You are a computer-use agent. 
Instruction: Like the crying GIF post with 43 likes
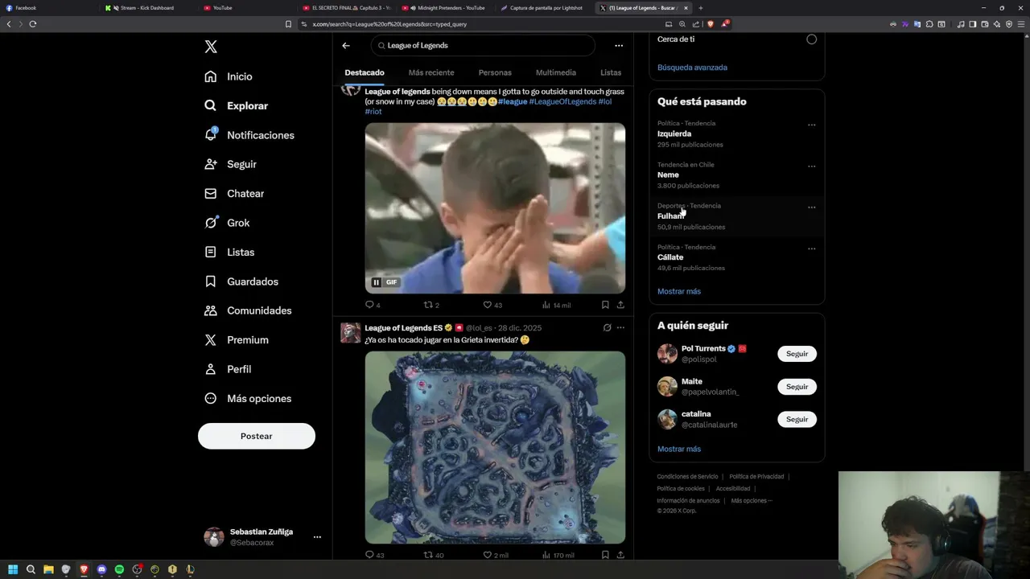(492, 305)
